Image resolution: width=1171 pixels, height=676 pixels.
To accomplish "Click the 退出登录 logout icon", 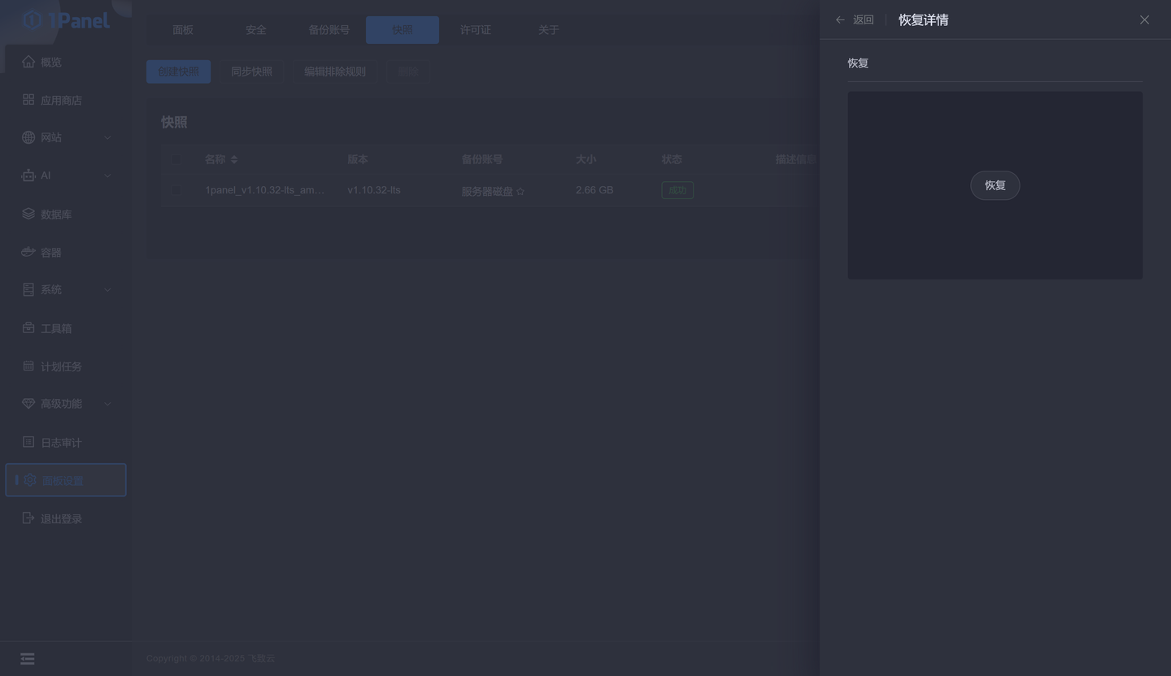I will click(x=28, y=518).
